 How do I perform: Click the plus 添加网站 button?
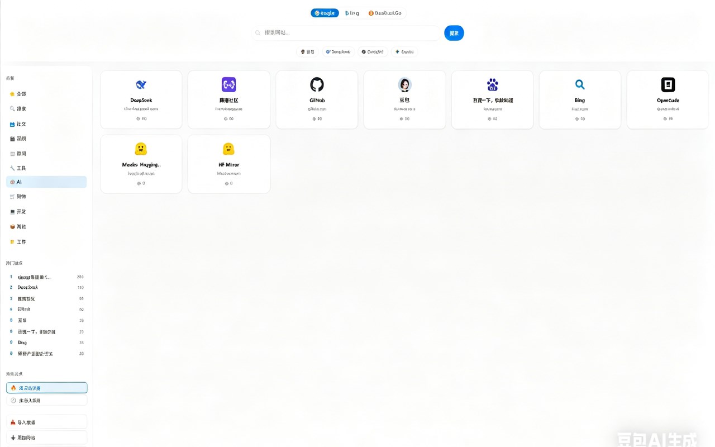tap(46, 438)
